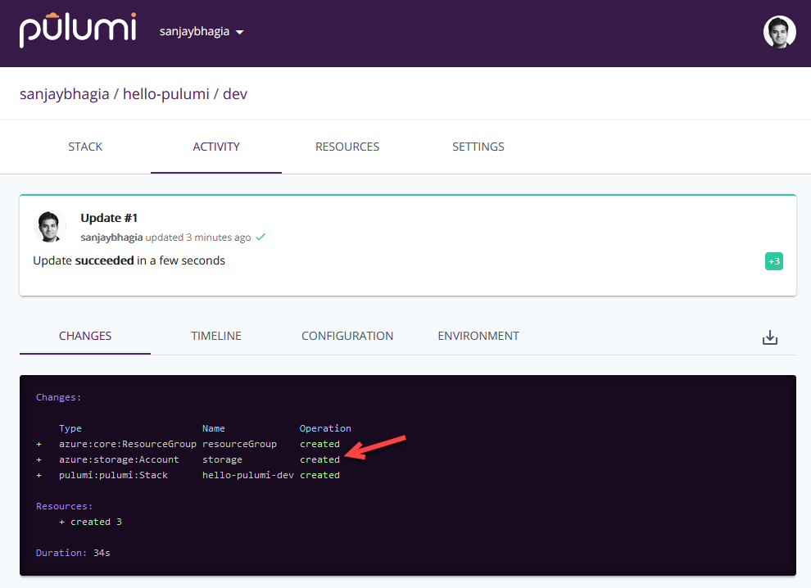This screenshot has height=588, width=811.
Task: Click the avatar in the Update #1 card
Action: [x=49, y=227]
